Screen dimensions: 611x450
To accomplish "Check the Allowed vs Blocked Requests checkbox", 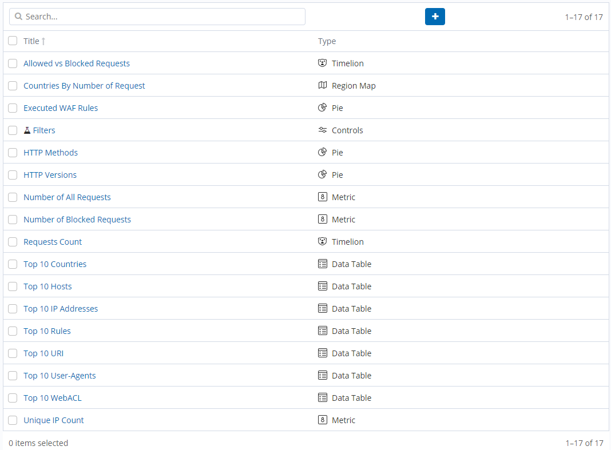I will pyautogui.click(x=13, y=63).
